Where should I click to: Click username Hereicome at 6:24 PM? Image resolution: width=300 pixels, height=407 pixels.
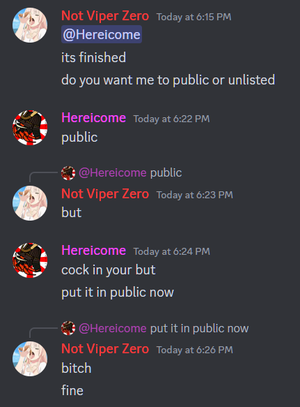(94, 251)
